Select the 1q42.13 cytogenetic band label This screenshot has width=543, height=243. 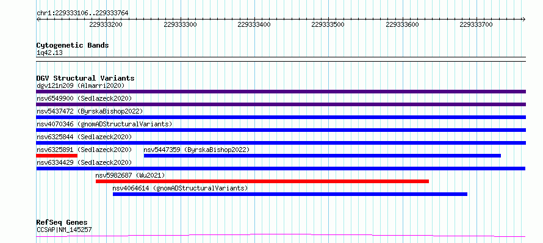point(49,53)
